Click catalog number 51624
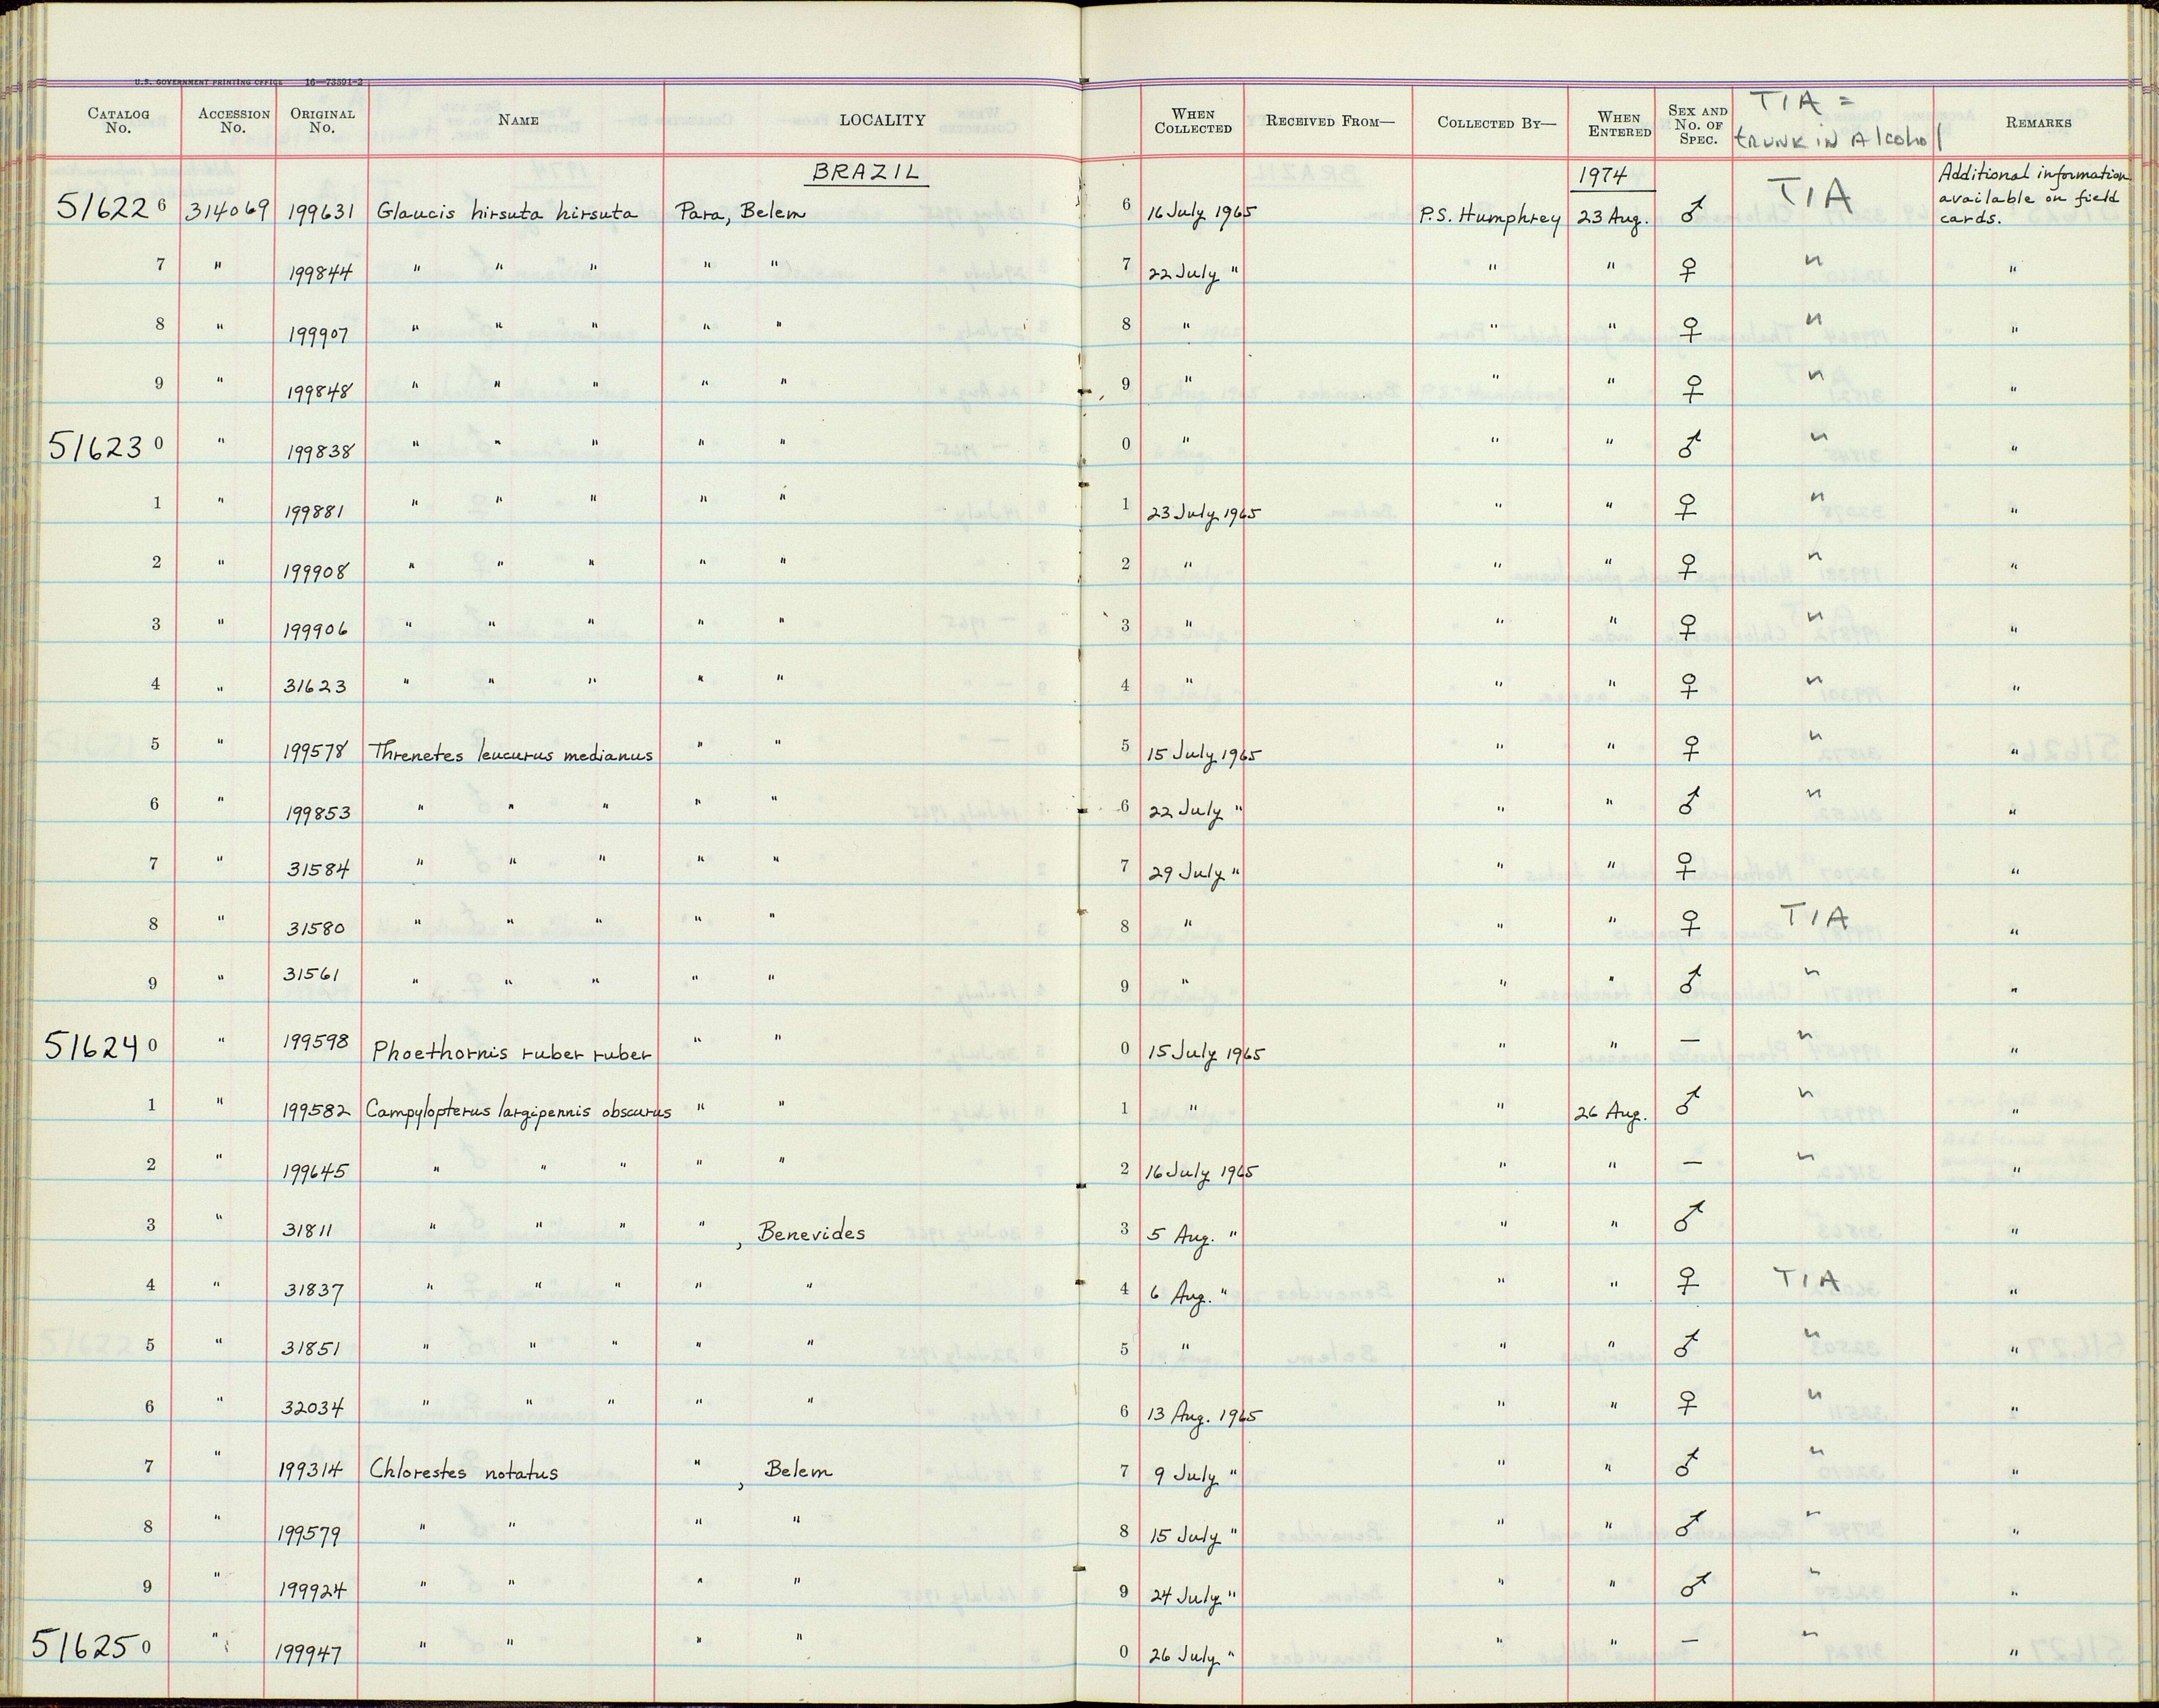2159x1708 pixels. (x=92, y=1046)
